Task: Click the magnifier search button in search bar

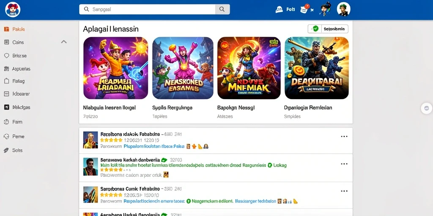Action: [x=222, y=9]
